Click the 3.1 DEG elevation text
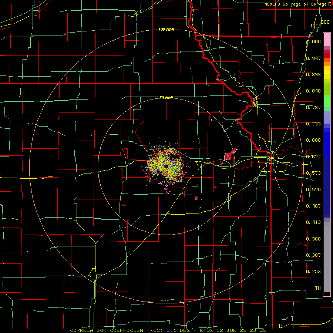333x333 pixels. (x=179, y=330)
